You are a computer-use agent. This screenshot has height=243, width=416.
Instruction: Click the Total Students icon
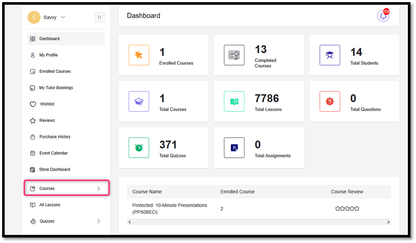329,55
